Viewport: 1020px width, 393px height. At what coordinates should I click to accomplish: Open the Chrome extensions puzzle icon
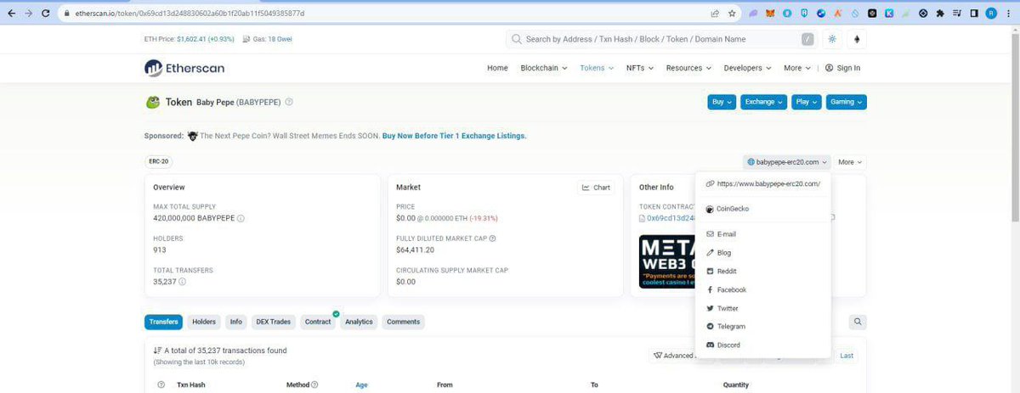click(x=940, y=14)
